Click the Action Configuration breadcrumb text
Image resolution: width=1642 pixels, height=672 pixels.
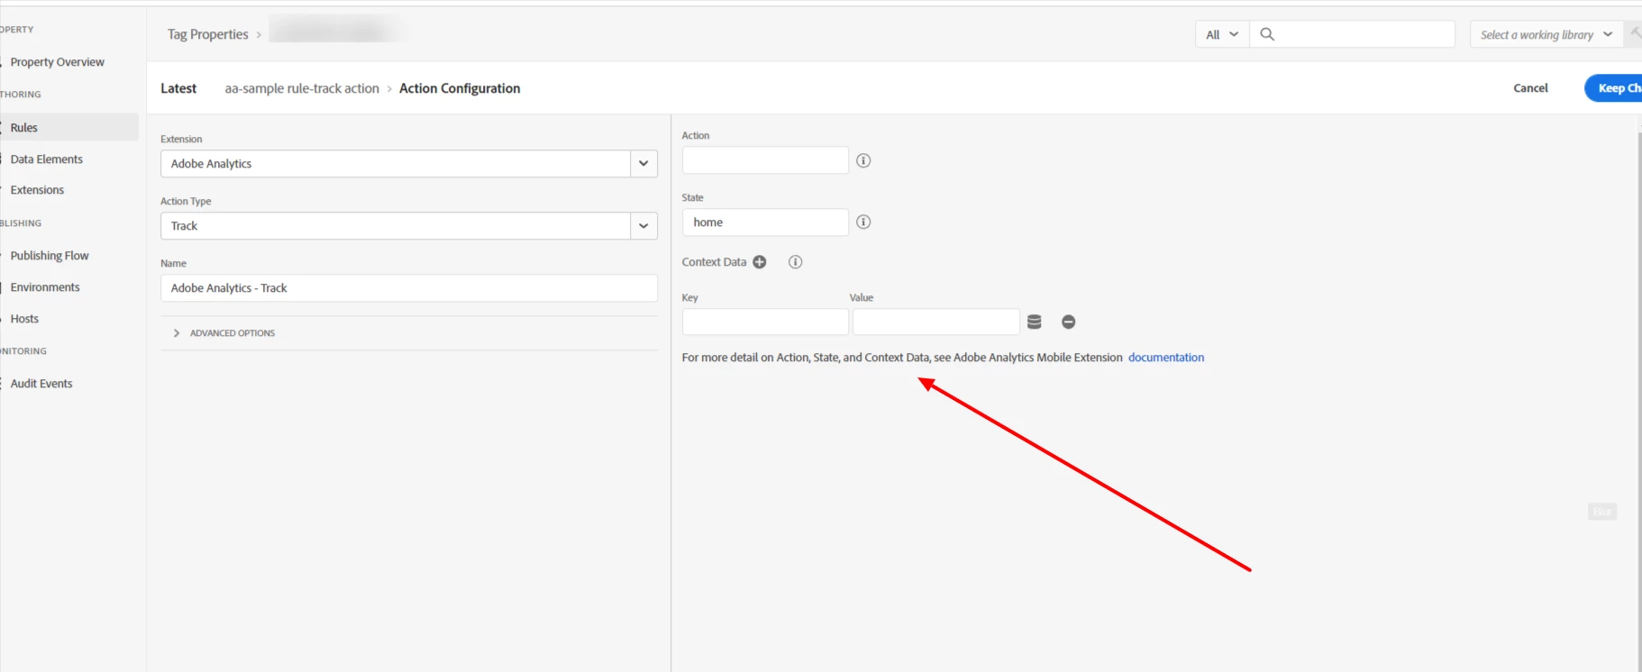[x=460, y=88]
